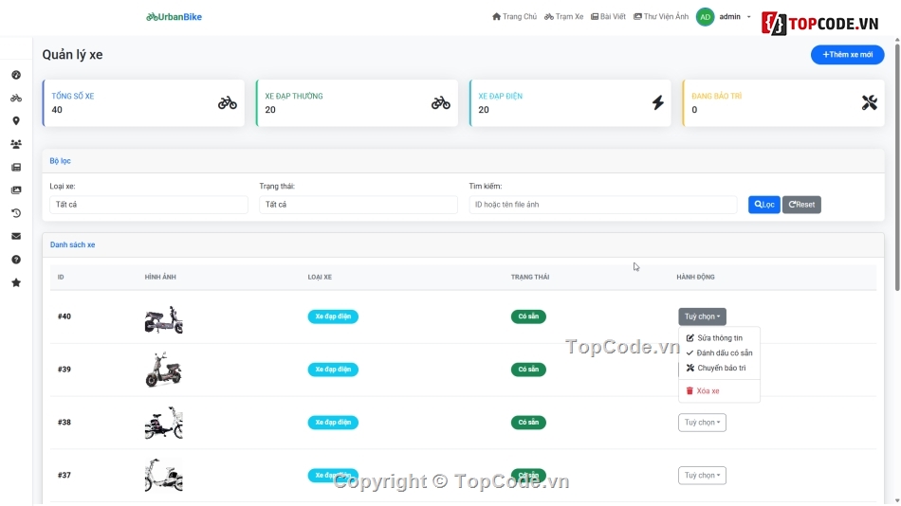The image size is (901, 506).
Task: Select the users group icon in sidebar
Action: click(16, 144)
